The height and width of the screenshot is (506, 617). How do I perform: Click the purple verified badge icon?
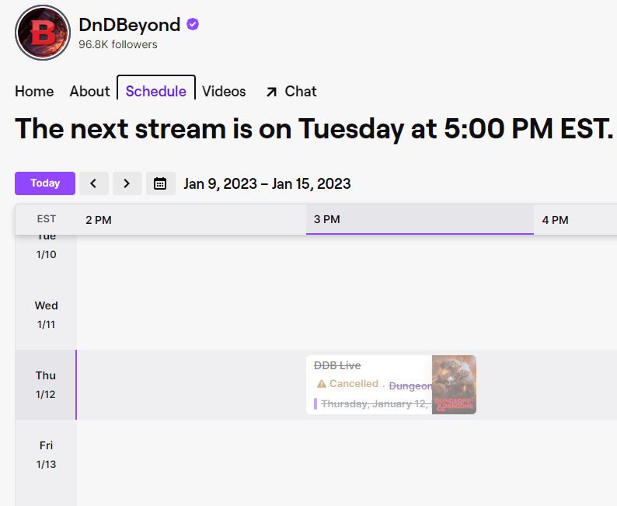click(x=193, y=25)
